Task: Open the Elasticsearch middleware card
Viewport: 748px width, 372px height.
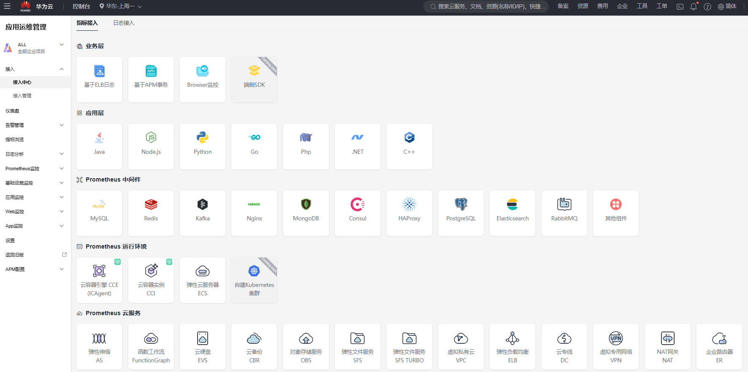Action: click(x=512, y=213)
